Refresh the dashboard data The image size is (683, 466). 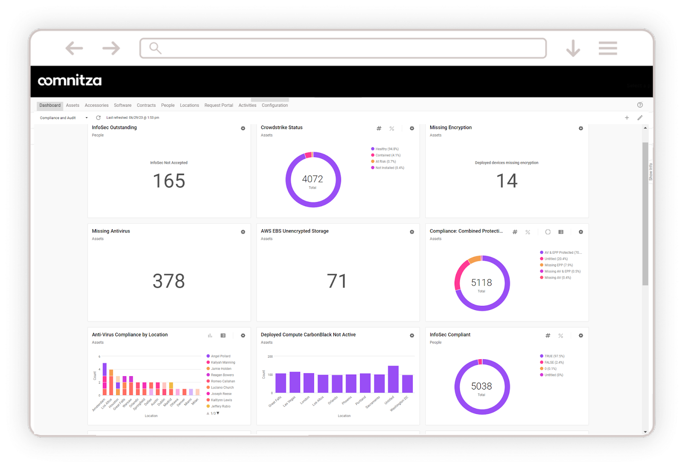pyautogui.click(x=98, y=117)
